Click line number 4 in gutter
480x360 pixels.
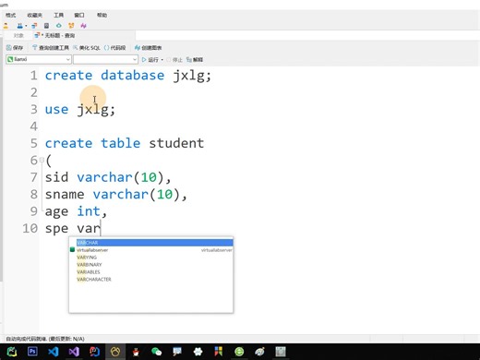click(34, 126)
